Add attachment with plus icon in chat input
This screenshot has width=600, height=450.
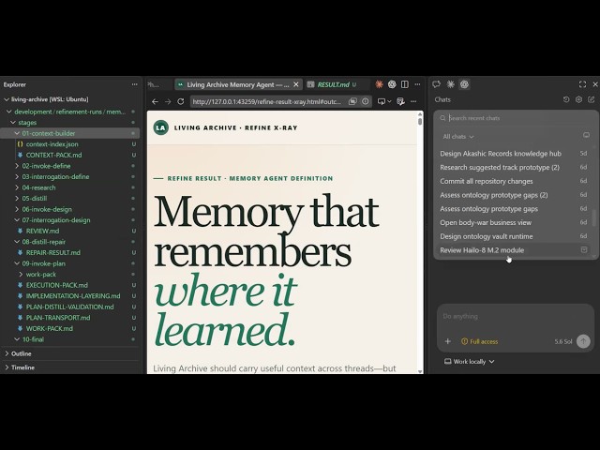(448, 341)
